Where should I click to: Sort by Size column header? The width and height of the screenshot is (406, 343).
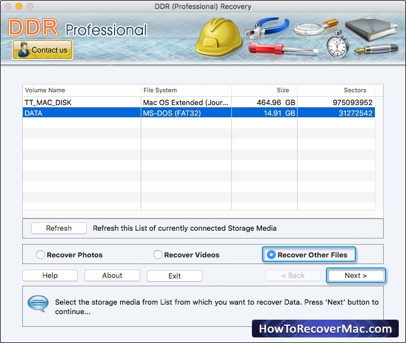[x=264, y=90]
